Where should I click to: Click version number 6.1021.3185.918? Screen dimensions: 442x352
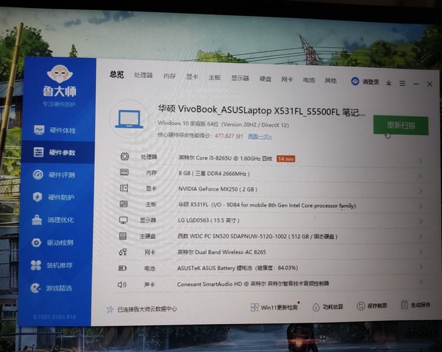pos(55,317)
